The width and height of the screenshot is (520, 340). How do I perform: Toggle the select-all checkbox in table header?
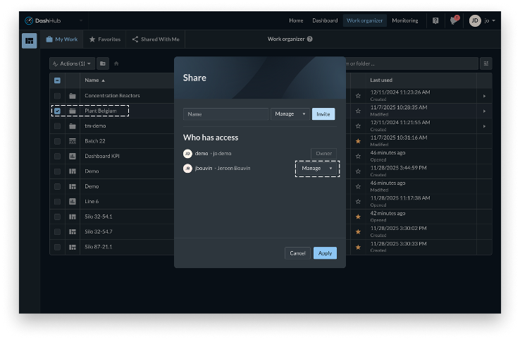[57, 80]
